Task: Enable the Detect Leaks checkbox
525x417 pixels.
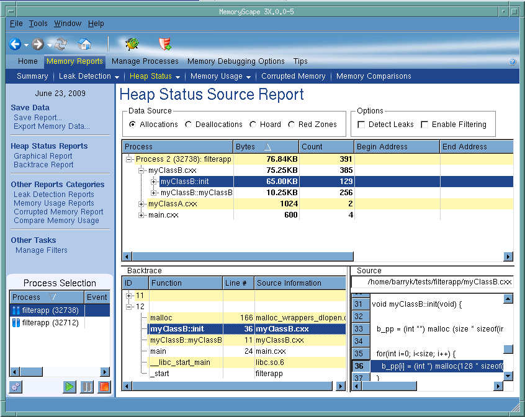Action: tap(362, 125)
